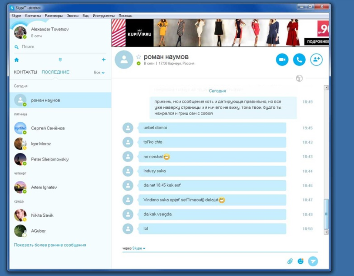This screenshot has width=354, height=276.
Task: Send the message with the arrow button
Action: coord(313,261)
